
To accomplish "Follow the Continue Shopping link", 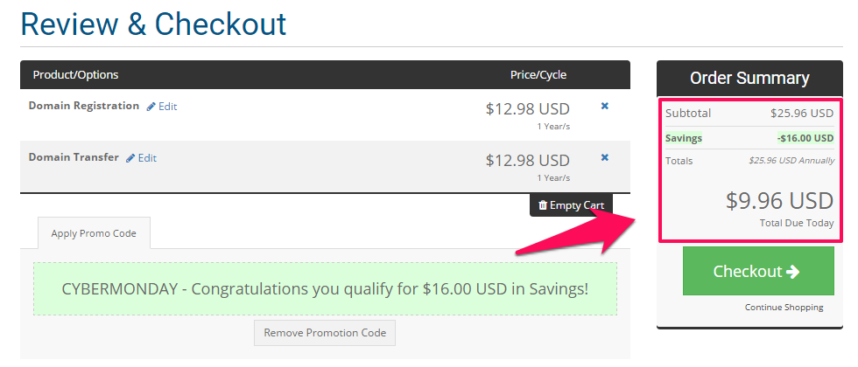I will tap(784, 308).
